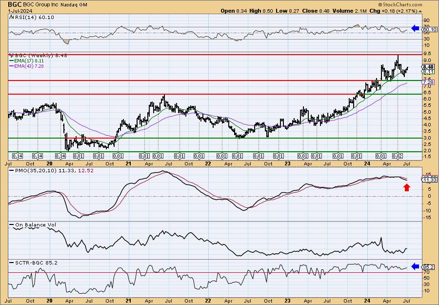Click the 85.2 SCTR tag on right axis
The width and height of the screenshot is (439, 305).
pyautogui.click(x=429, y=267)
